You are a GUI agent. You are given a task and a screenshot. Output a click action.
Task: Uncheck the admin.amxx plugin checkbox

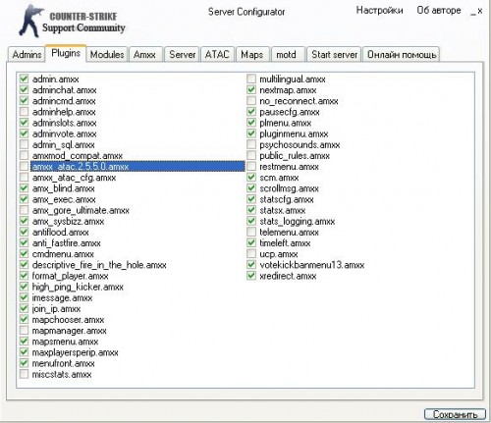pos(24,79)
